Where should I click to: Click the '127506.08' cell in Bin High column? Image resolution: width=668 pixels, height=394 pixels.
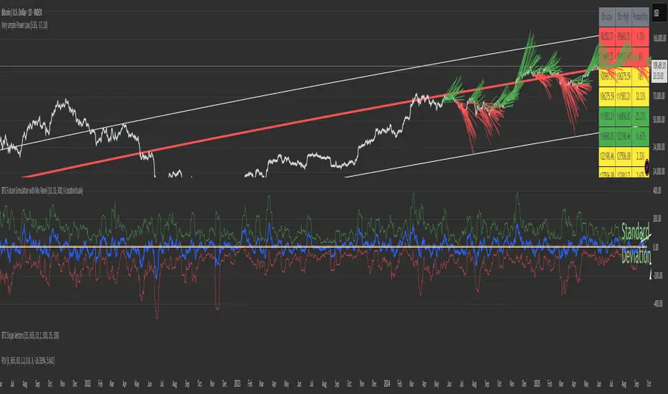(x=624, y=156)
